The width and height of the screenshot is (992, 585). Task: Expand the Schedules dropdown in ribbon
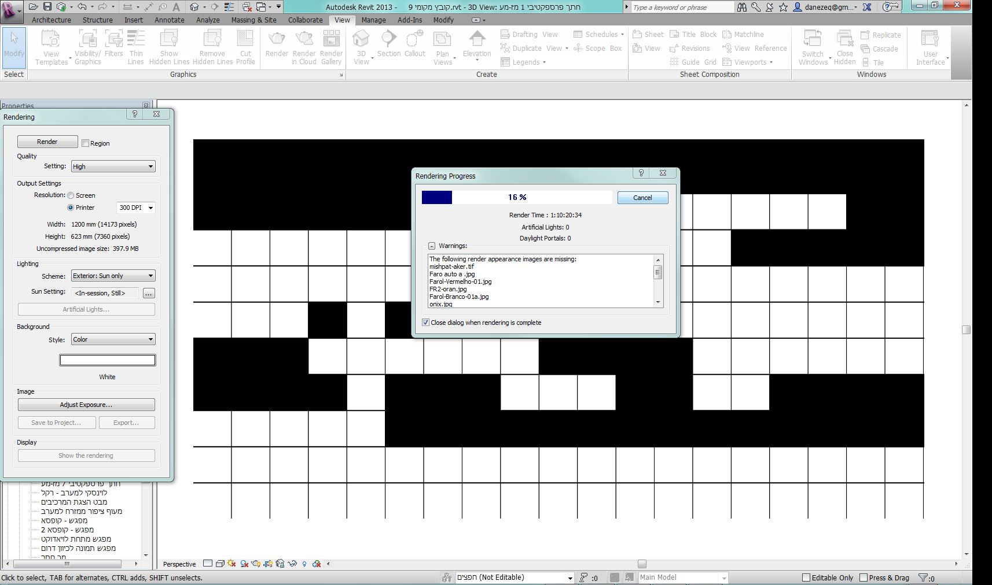coord(598,35)
